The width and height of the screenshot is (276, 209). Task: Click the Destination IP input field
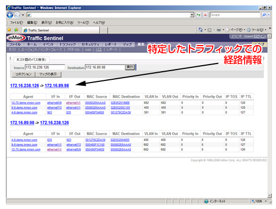pos(105,67)
